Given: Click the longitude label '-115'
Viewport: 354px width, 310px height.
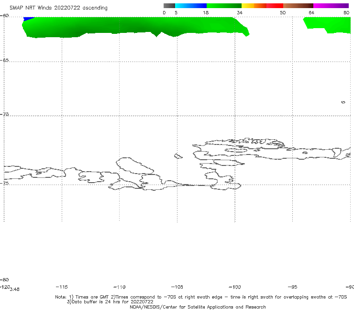Looking at the screenshot, I should [x=62, y=287].
